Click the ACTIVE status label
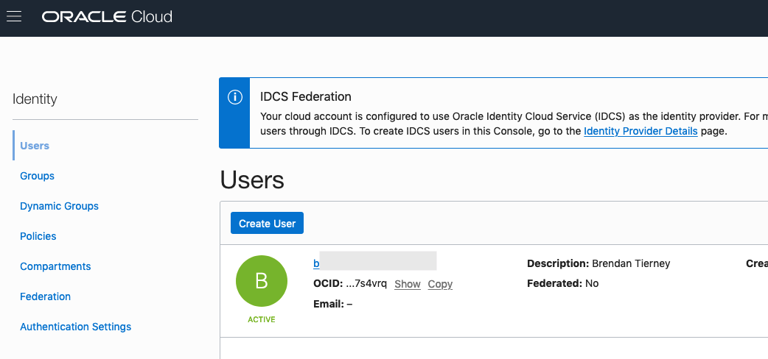The height and width of the screenshot is (359, 768). point(261,320)
